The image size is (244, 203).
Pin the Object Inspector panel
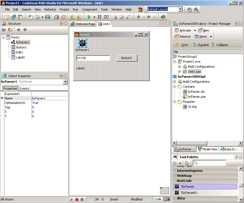(x=61, y=76)
